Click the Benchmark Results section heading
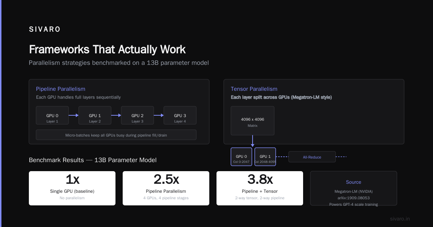The width and height of the screenshot is (433, 227). point(93,160)
